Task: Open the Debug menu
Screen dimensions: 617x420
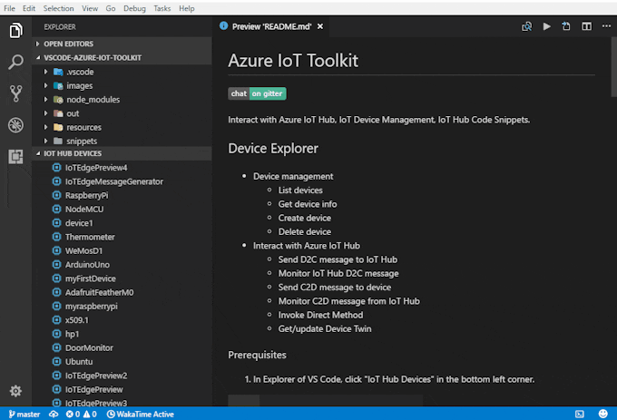Action: pyautogui.click(x=134, y=8)
